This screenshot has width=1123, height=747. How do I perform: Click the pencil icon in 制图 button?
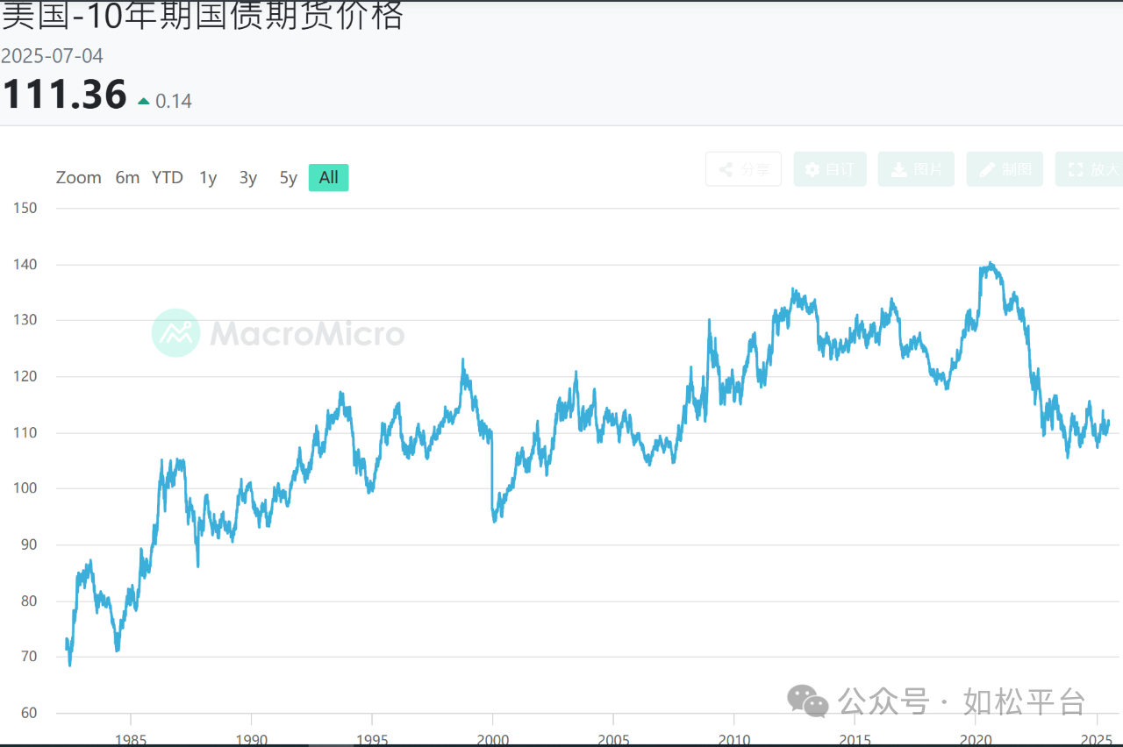987,169
